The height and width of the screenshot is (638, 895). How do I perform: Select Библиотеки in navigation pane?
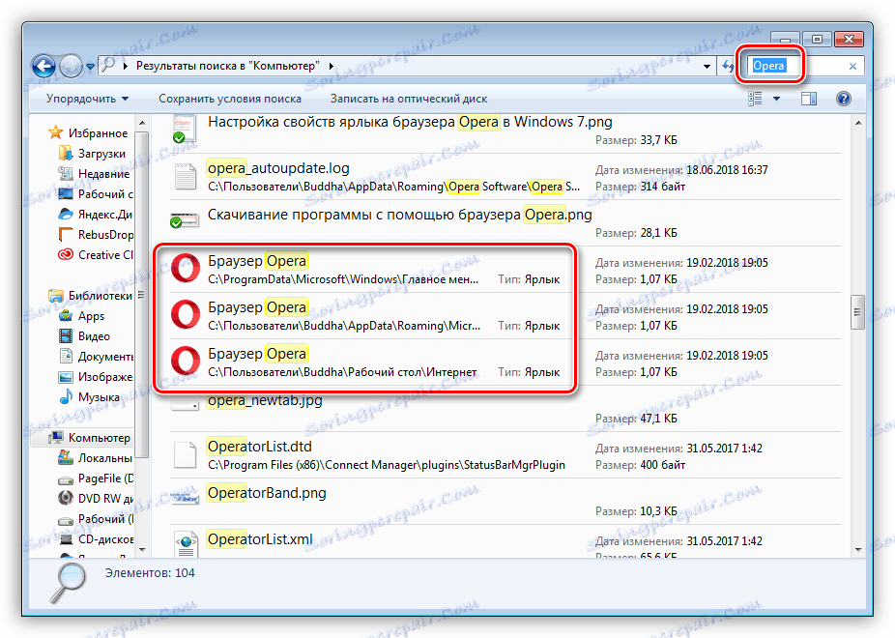91,296
